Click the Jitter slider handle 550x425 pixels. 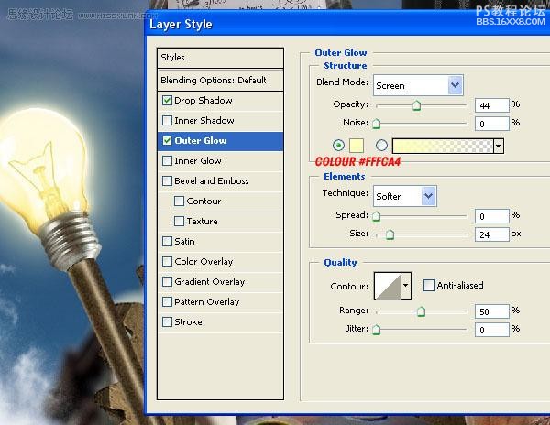tap(377, 330)
